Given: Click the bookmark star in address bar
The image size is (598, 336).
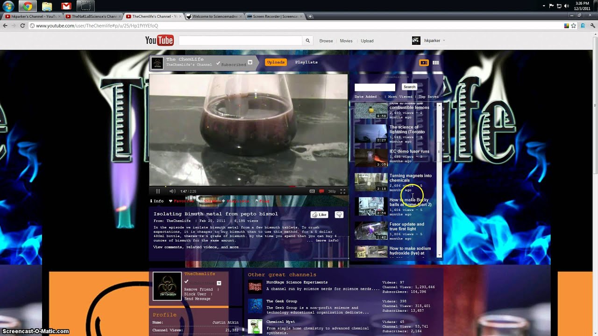Looking at the screenshot, I should (x=574, y=26).
